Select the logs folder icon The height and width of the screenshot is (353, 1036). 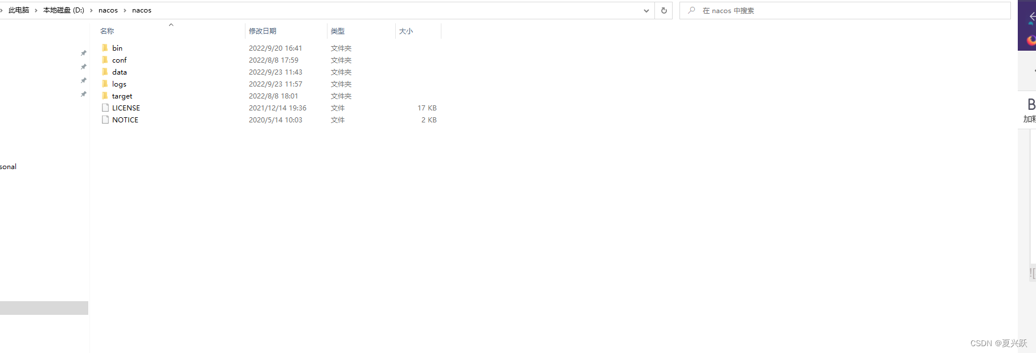105,84
